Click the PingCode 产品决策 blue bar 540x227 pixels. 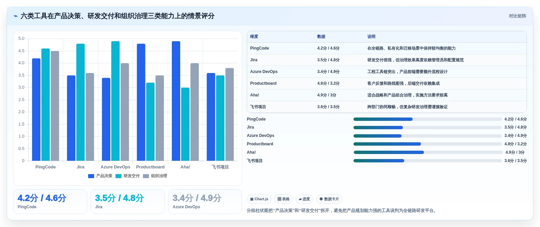36,110
